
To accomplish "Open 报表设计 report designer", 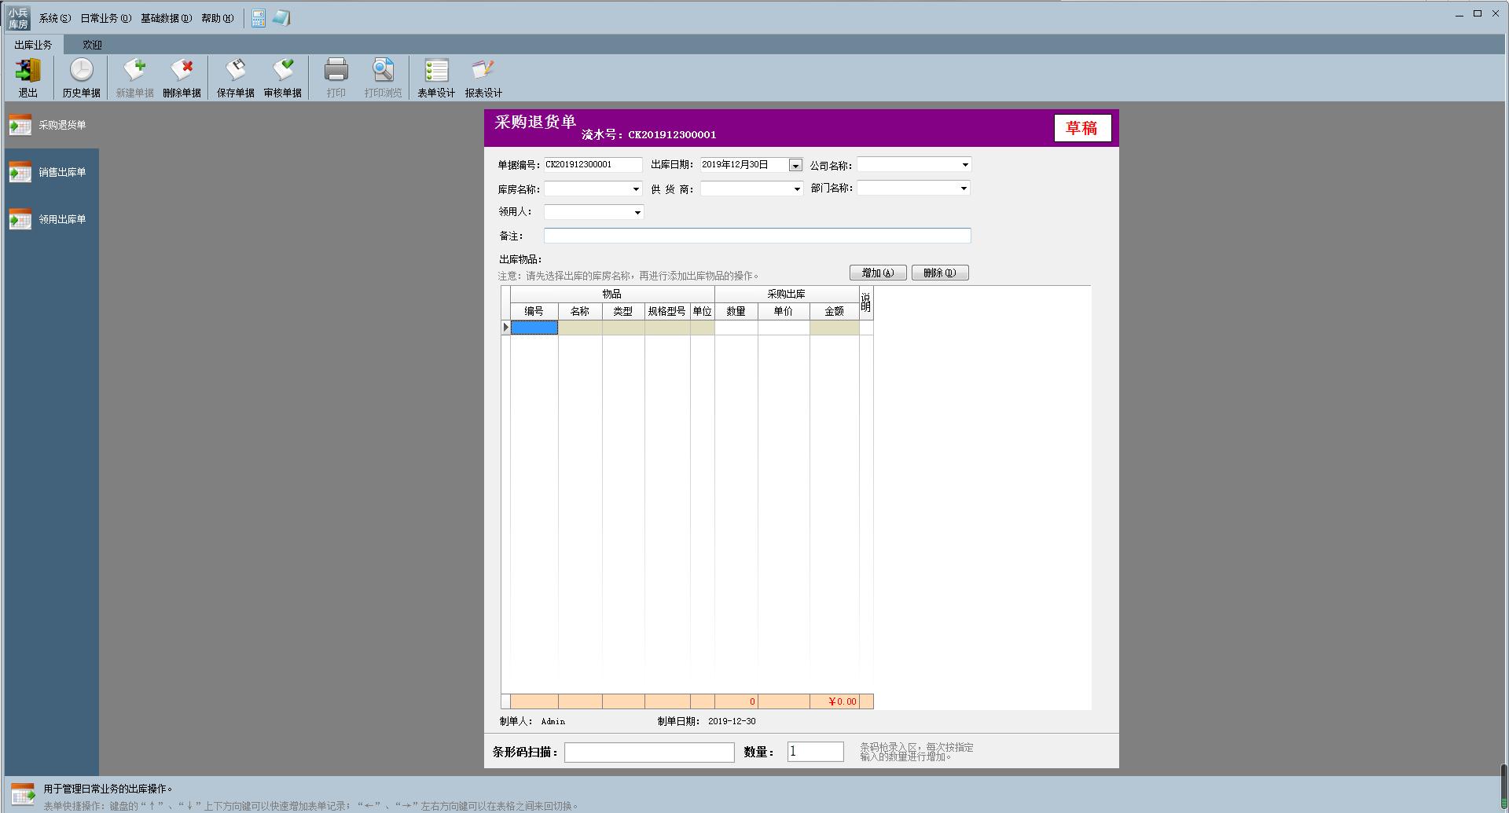I will (483, 78).
